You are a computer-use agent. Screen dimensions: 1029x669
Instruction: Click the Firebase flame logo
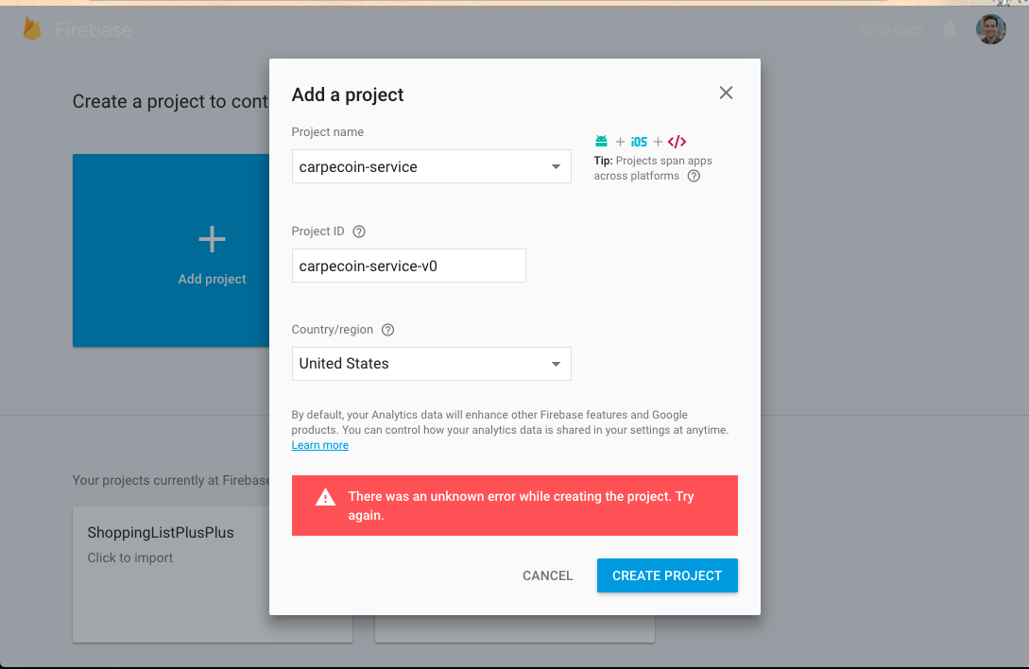coord(33,29)
